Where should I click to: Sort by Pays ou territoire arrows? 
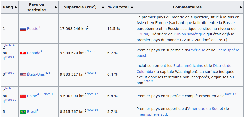pyautogui.click(x=56, y=7)
